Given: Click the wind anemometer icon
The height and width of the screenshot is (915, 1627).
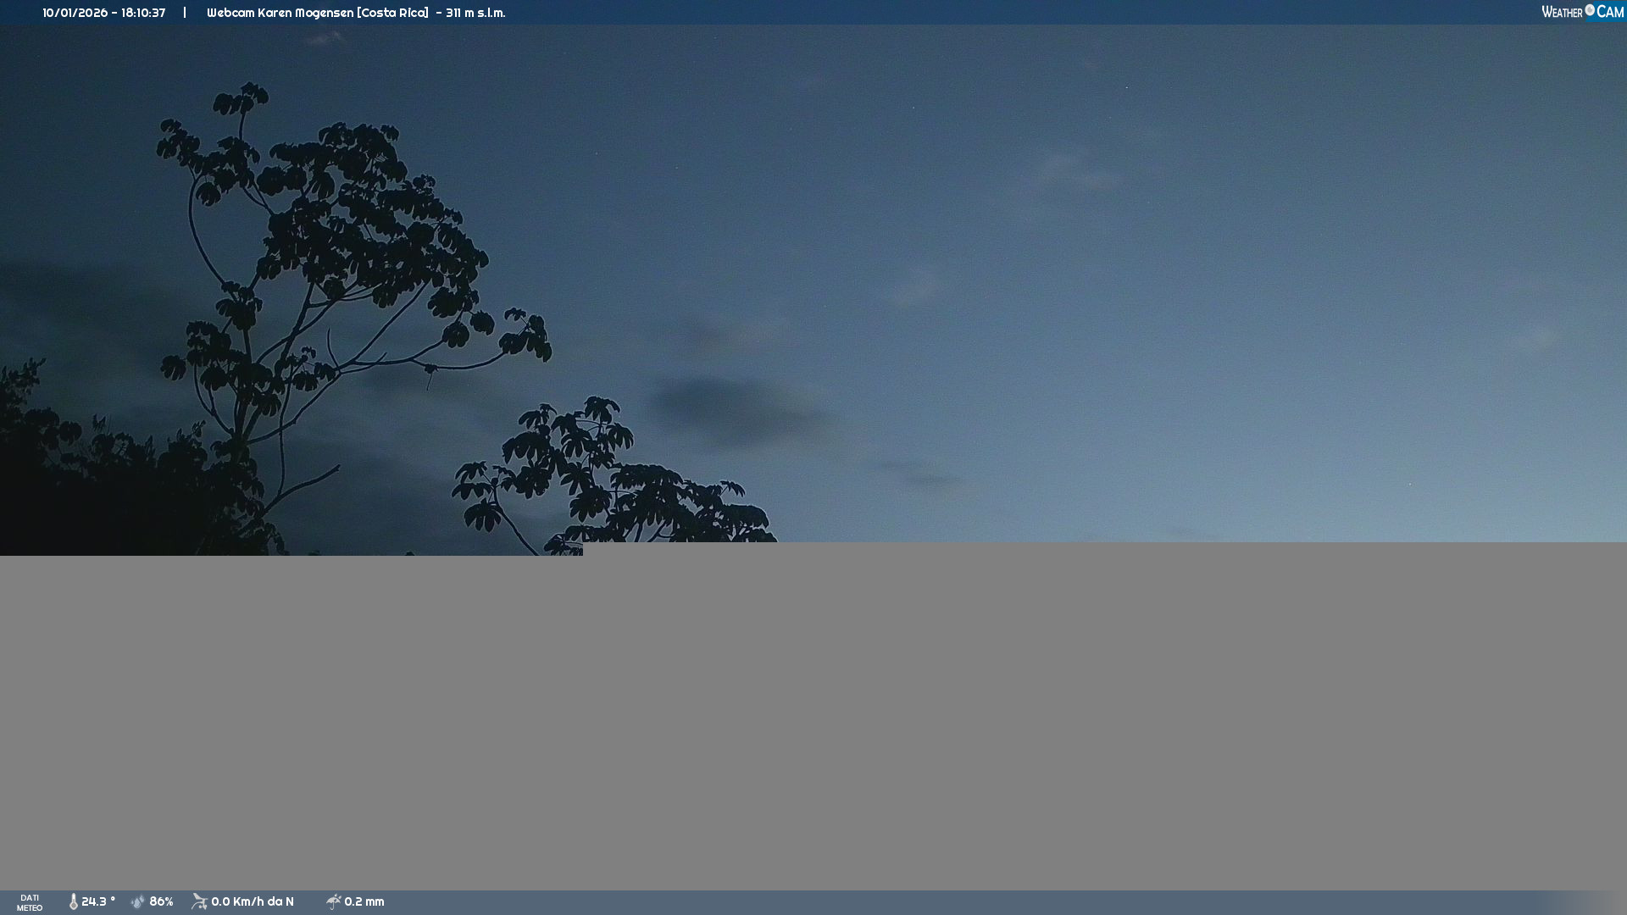Looking at the screenshot, I should click(x=200, y=901).
